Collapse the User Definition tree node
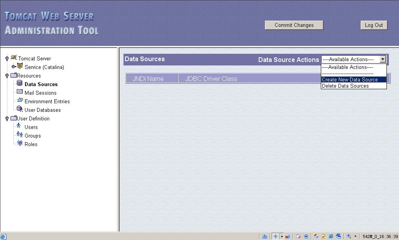399x240 pixels. [x=7, y=119]
